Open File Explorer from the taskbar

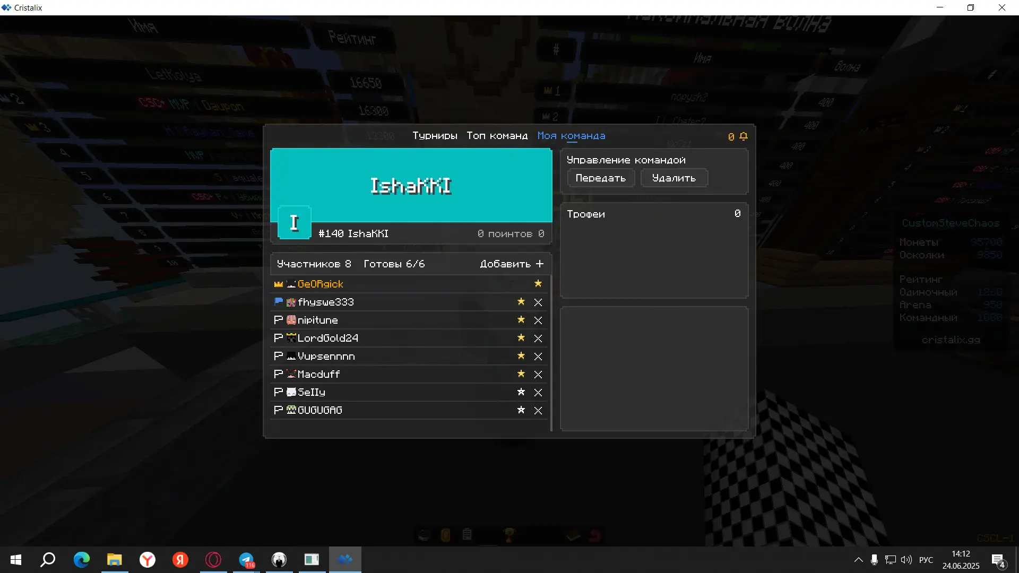pos(114,560)
